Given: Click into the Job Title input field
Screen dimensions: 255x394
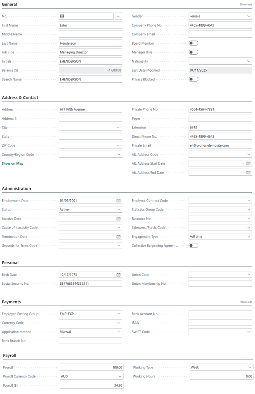Looking at the screenshot, I should (x=90, y=52).
